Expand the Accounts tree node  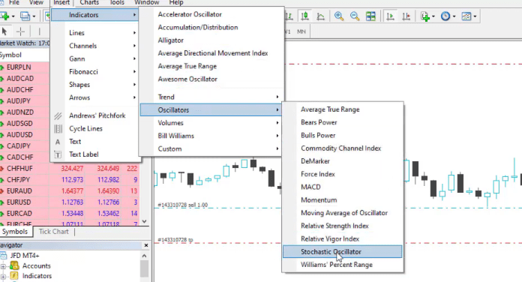click(3, 266)
